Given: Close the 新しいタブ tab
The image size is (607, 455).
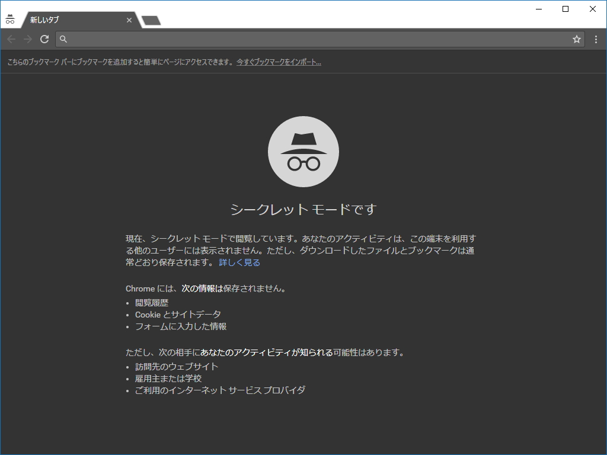Looking at the screenshot, I should (x=129, y=20).
